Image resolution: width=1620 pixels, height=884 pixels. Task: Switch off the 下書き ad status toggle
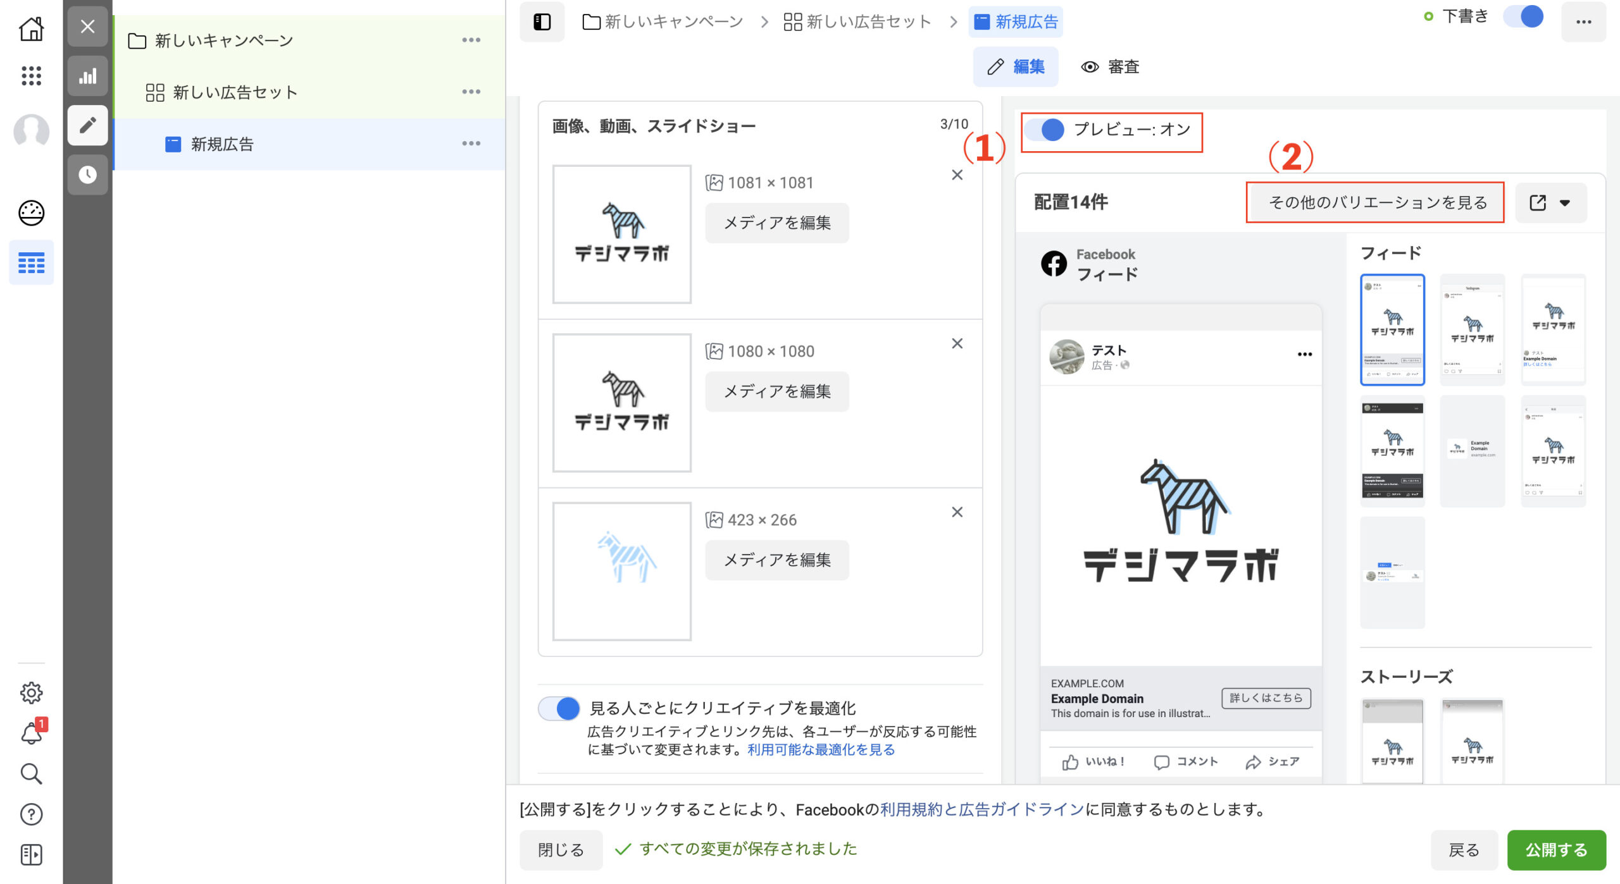click(x=1524, y=16)
